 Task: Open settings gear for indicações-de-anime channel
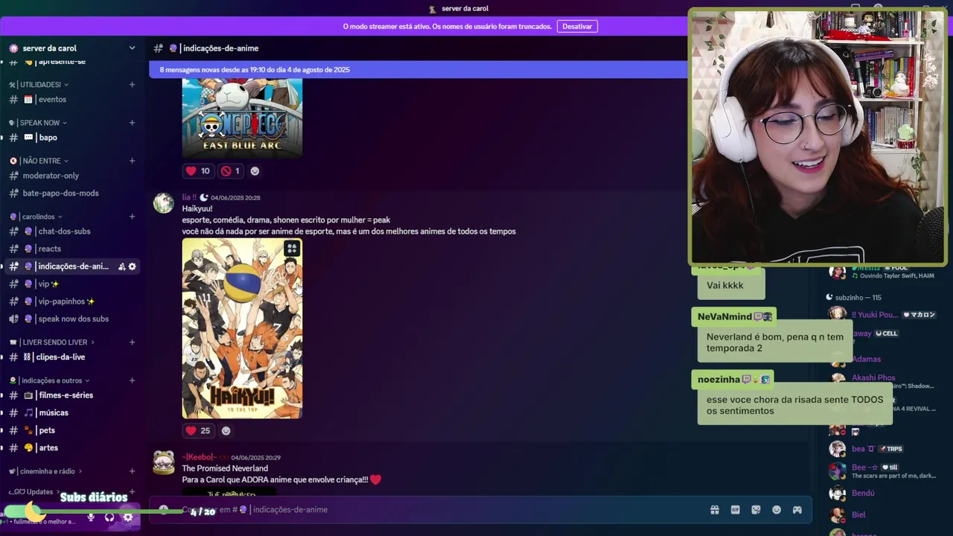click(133, 267)
